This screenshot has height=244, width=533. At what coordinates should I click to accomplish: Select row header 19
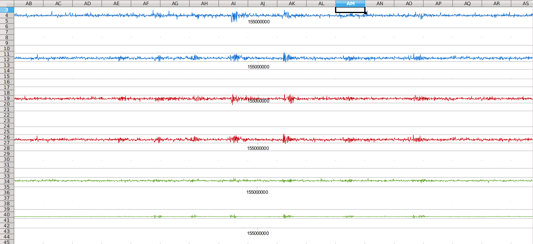click(7, 98)
